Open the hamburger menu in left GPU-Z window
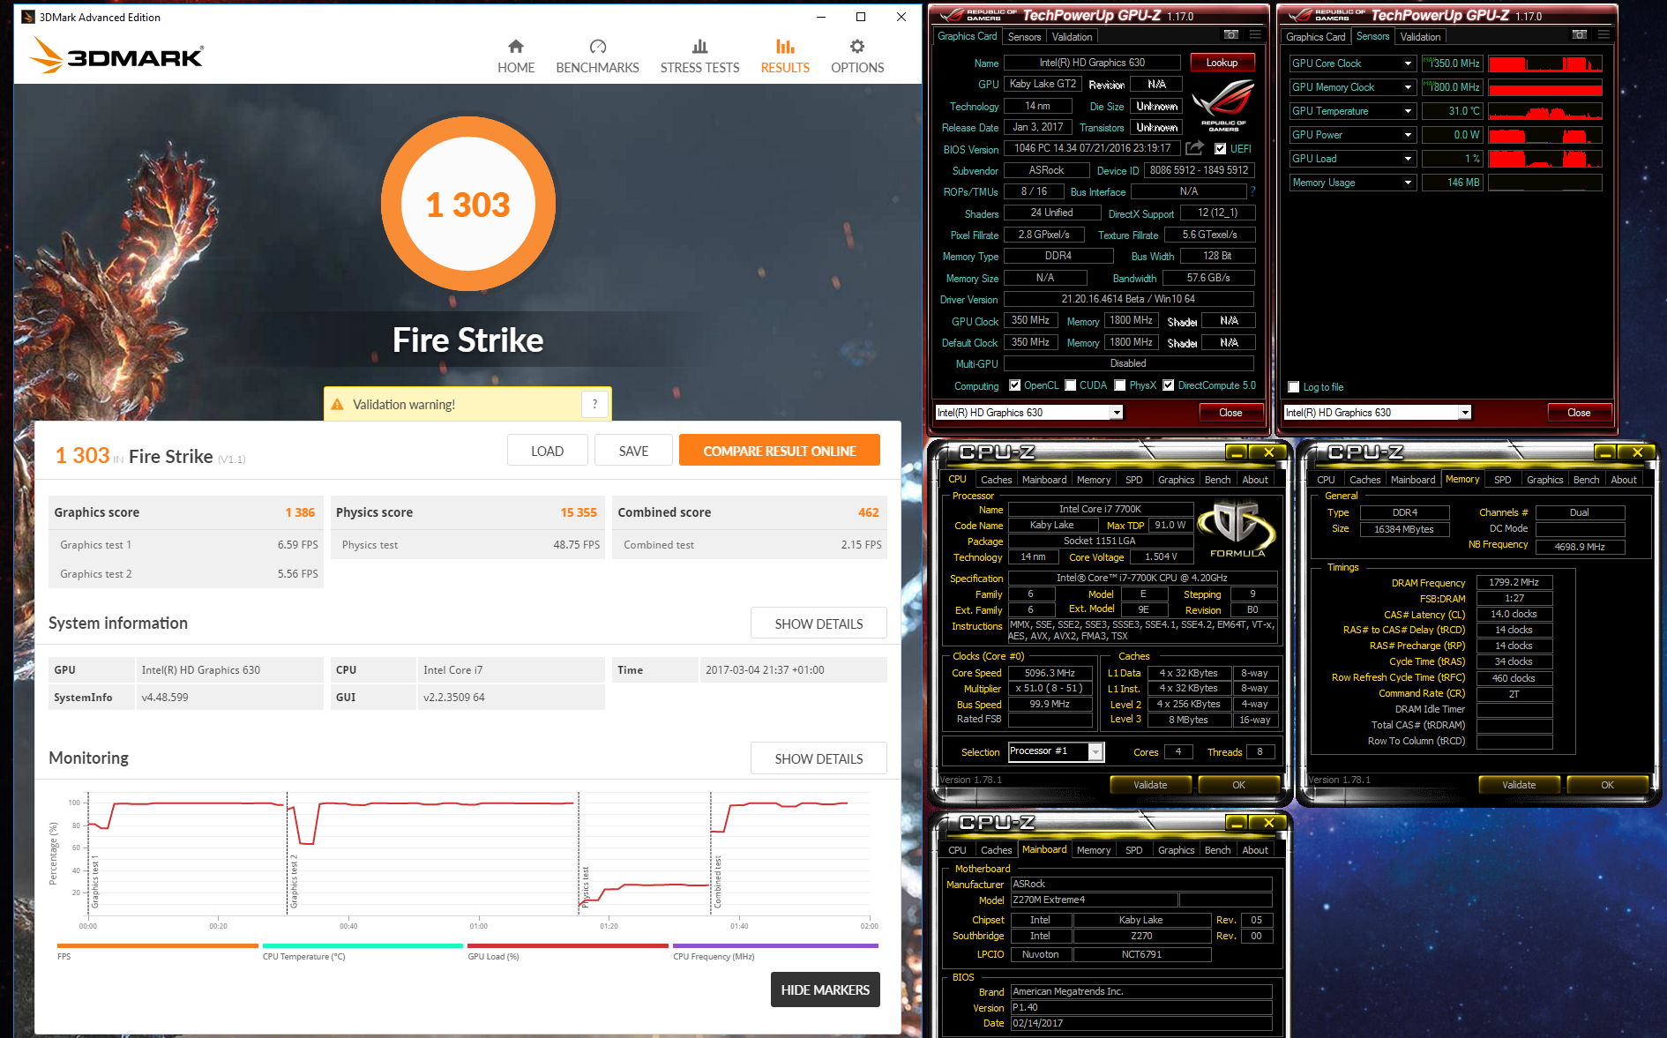 (x=1255, y=35)
